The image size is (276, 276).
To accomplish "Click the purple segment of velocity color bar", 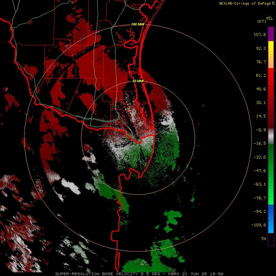I will [271, 34].
